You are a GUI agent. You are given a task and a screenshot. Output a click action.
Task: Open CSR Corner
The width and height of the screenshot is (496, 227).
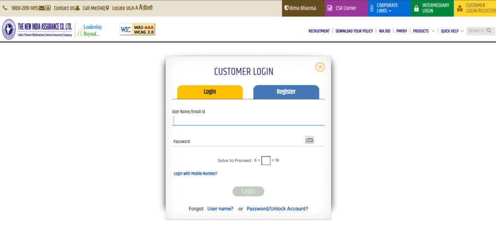pos(346,8)
